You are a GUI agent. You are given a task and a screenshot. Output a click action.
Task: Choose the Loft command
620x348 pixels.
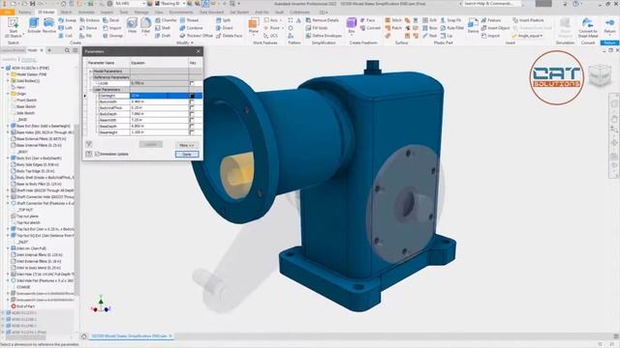[x=65, y=28]
